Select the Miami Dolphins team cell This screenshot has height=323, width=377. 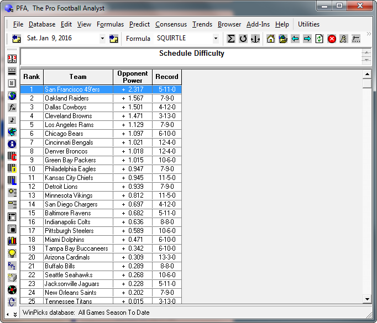pos(78,240)
